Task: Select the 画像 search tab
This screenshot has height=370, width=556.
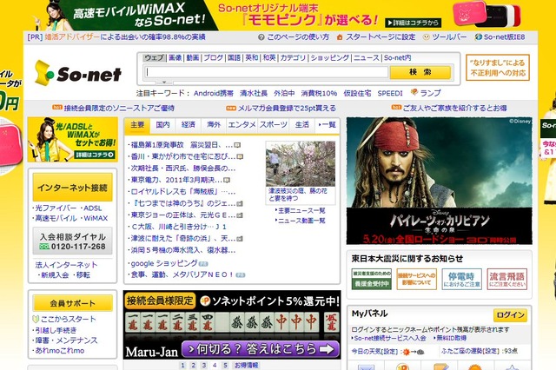Action: point(175,57)
